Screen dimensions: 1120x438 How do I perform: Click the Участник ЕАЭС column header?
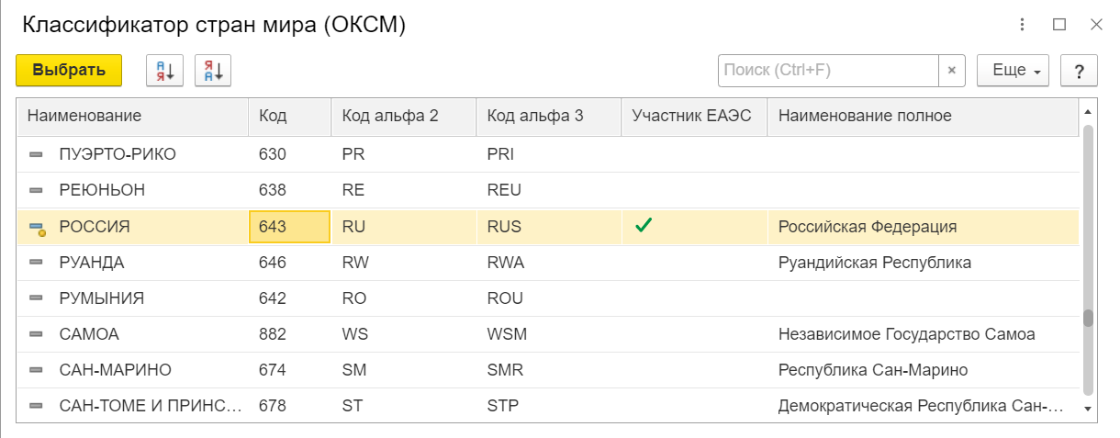click(x=692, y=116)
